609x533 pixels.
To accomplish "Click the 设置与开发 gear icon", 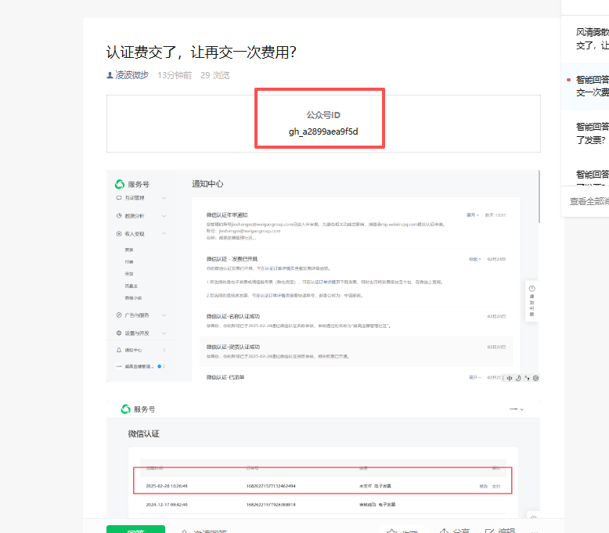I will click(119, 333).
